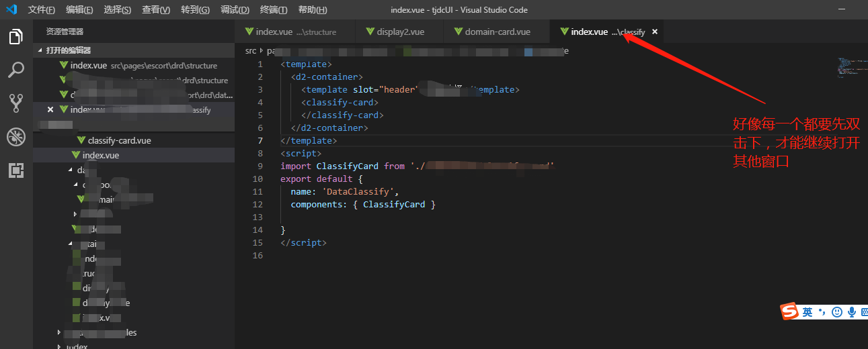Open the 选择(S) menu
The width and height of the screenshot is (868, 349).
coord(118,10)
